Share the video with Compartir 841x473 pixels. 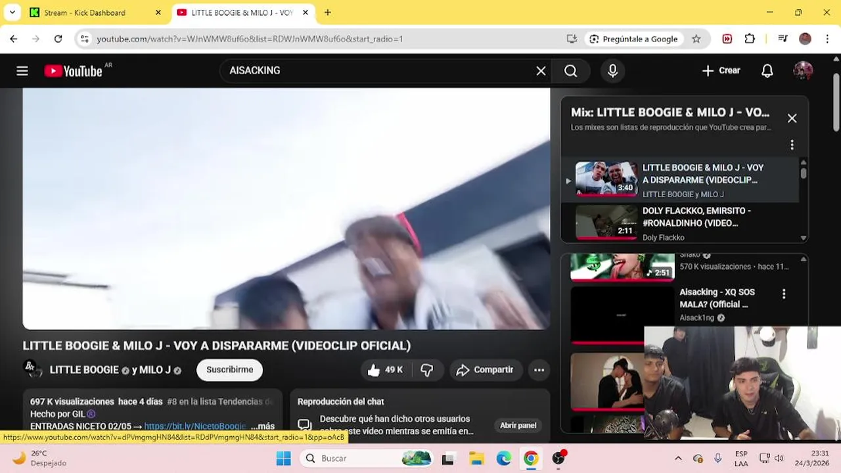coord(486,370)
